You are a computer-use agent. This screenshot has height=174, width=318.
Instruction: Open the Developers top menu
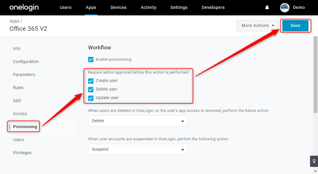213,7
